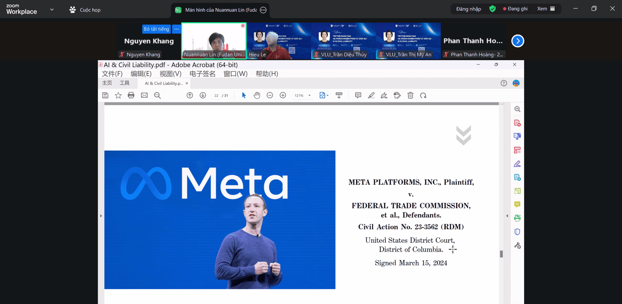Open Create PDF tool in right sidebar
The image size is (622, 304).
[x=517, y=123]
